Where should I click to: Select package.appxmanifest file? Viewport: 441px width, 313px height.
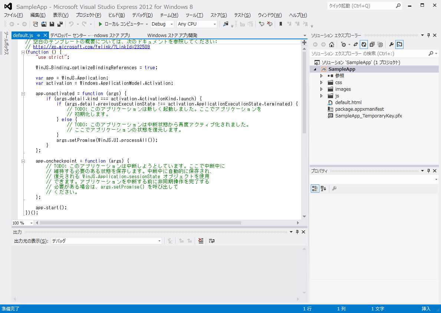[x=359, y=109]
